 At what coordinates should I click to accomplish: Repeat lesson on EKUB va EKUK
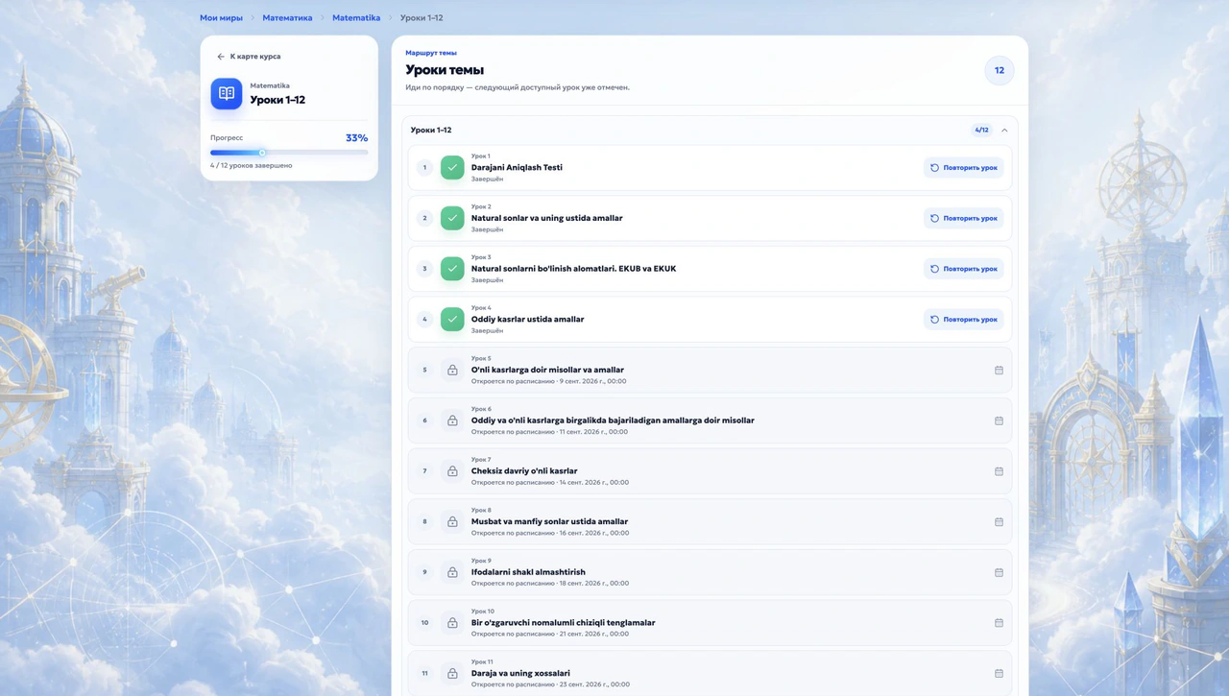coord(964,269)
